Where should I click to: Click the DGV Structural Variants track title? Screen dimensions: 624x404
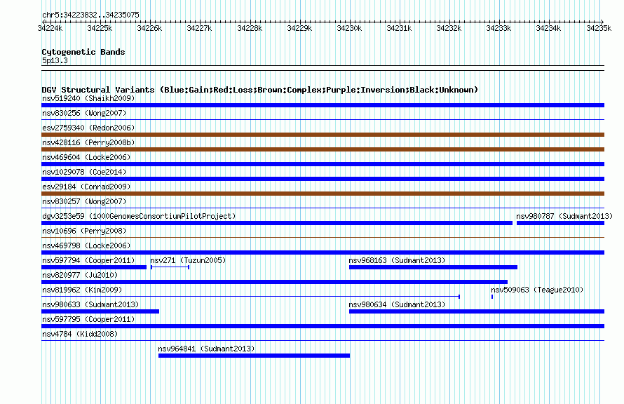[x=260, y=90]
